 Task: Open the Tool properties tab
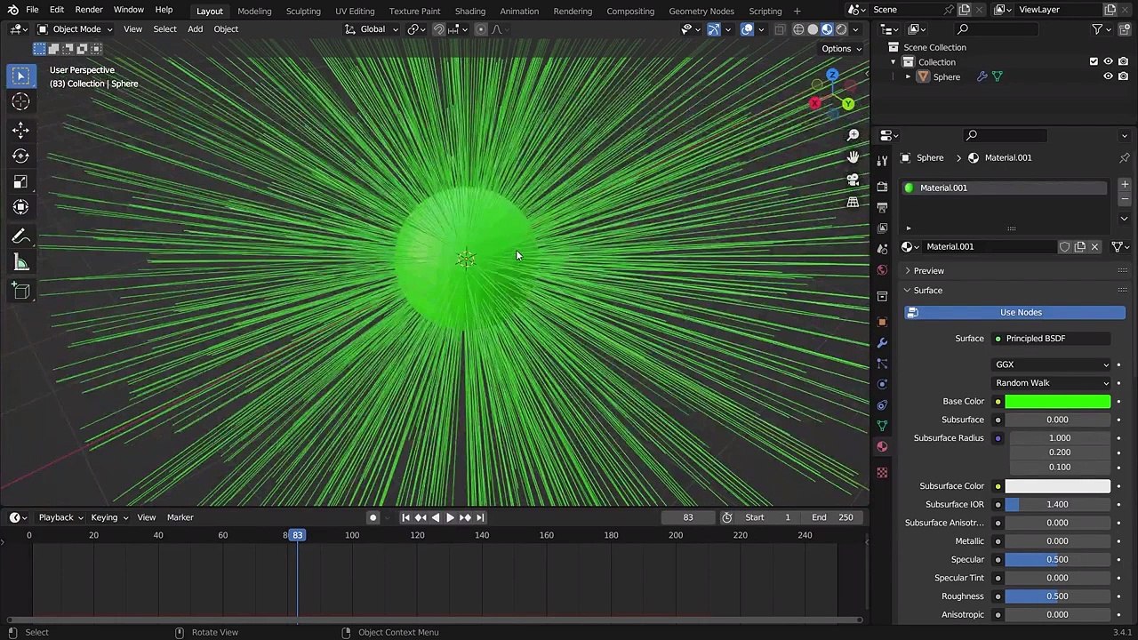882,161
